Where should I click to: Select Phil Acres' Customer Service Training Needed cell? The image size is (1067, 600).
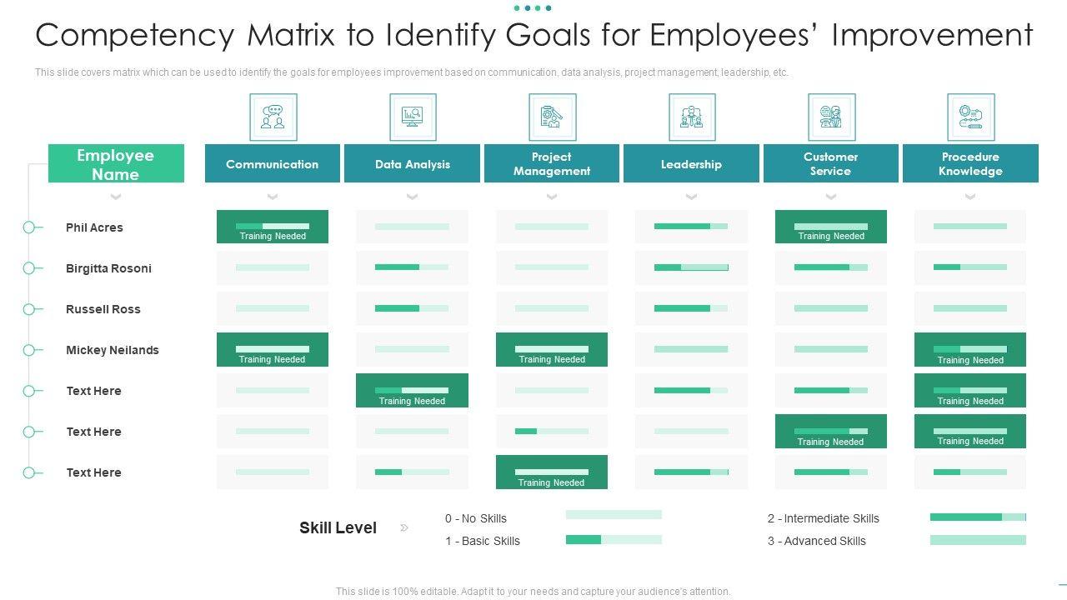tap(831, 227)
